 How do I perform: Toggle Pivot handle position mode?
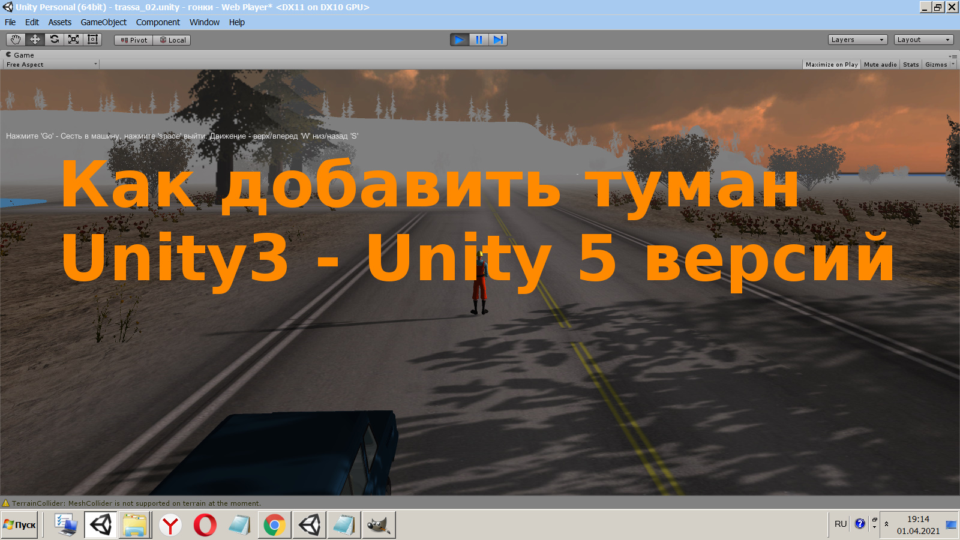point(133,40)
